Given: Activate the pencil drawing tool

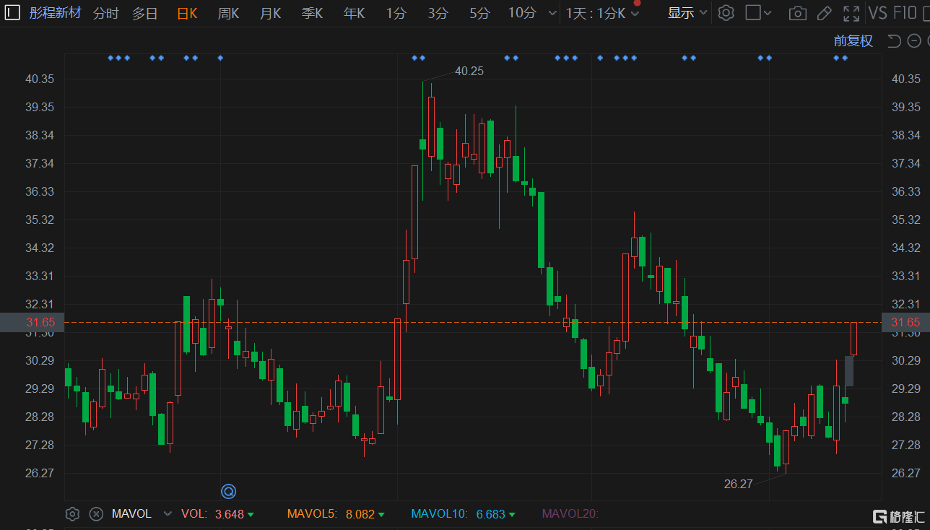Looking at the screenshot, I should (x=824, y=13).
